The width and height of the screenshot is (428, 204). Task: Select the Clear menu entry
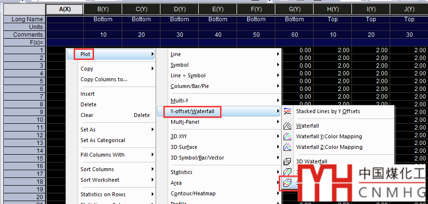pyautogui.click(x=87, y=115)
